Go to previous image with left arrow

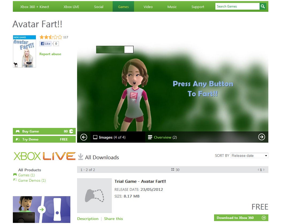(84, 137)
